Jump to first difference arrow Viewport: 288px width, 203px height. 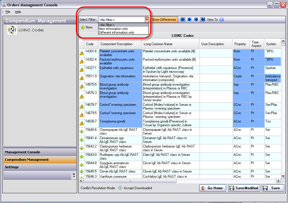coord(183,20)
